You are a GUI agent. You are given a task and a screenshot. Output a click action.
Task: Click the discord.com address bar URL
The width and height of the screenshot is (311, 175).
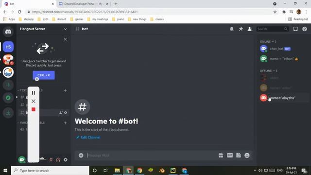coord(85,12)
